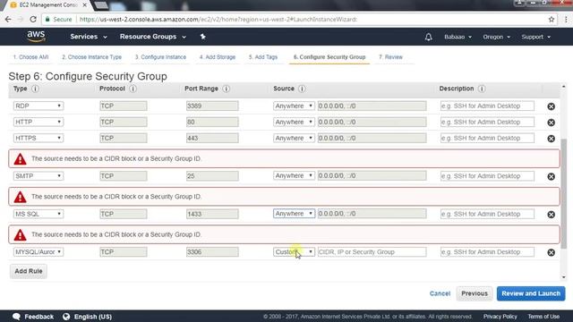Open the Babaao account menu
The width and height of the screenshot is (573, 322).
458,37
